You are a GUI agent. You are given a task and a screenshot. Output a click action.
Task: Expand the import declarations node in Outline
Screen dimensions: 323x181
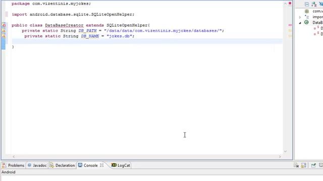coord(300,17)
